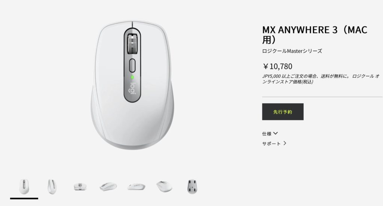View the low side-profile mouse thumbnail

pyautogui.click(x=136, y=187)
